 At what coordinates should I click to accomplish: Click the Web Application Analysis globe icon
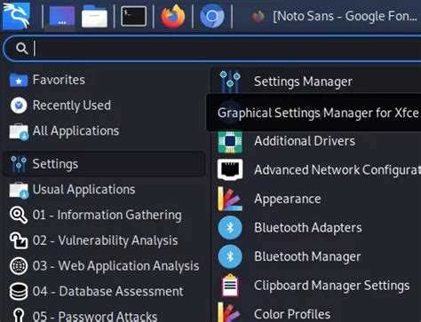click(19, 266)
